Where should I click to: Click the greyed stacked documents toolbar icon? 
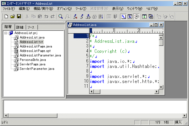(94, 16)
